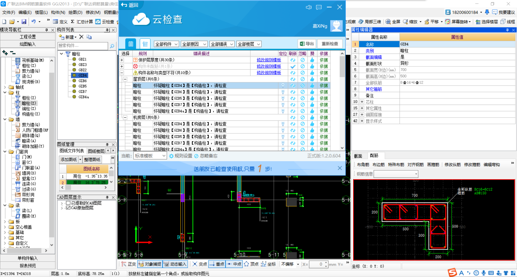Click the 云检查 toolbar button
The width and height of the screenshot is (517, 277).
coord(105,22)
